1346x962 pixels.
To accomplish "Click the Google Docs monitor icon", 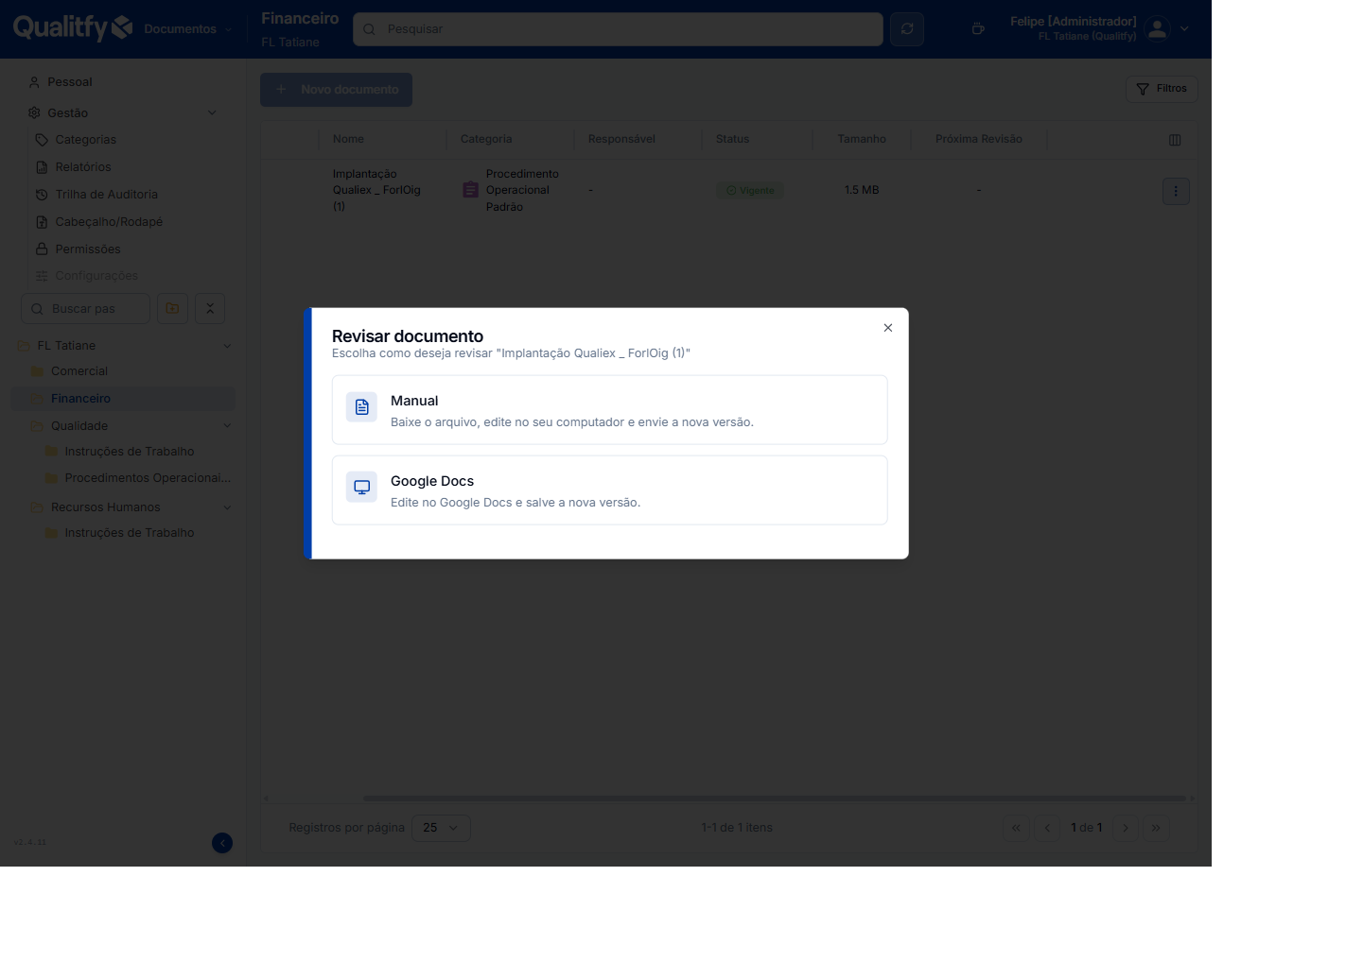I will tap(361, 488).
